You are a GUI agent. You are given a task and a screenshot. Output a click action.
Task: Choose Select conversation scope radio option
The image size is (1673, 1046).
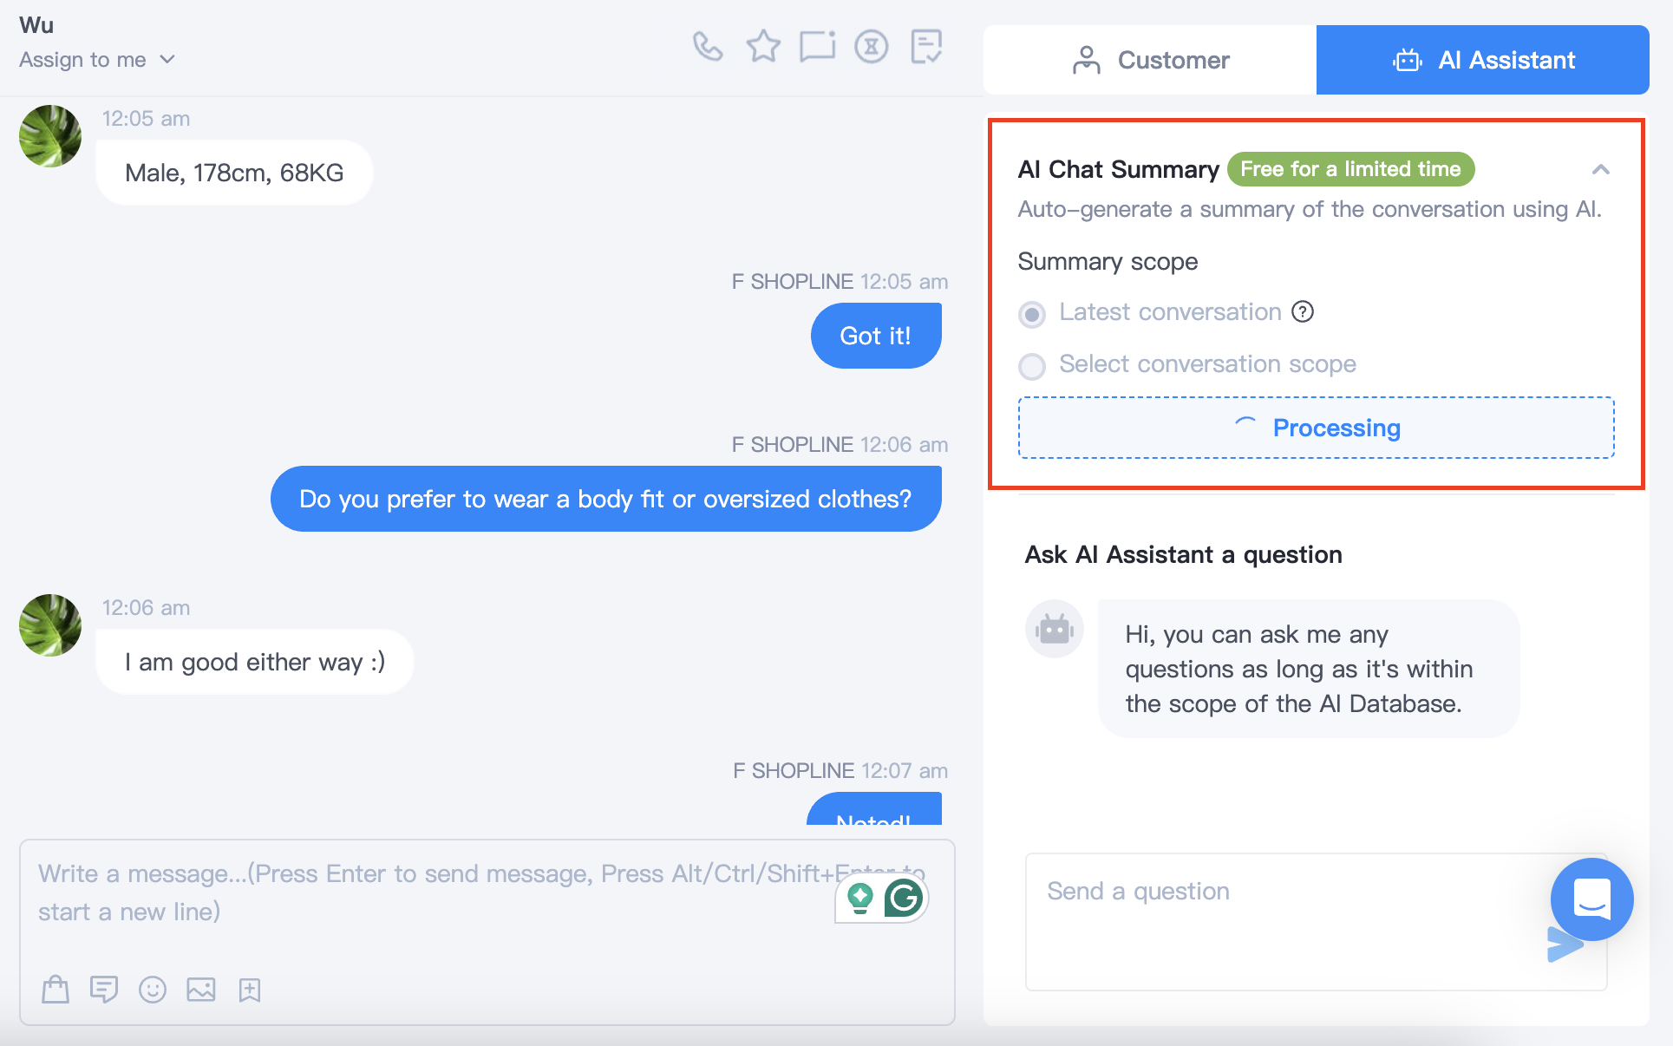point(1032,366)
